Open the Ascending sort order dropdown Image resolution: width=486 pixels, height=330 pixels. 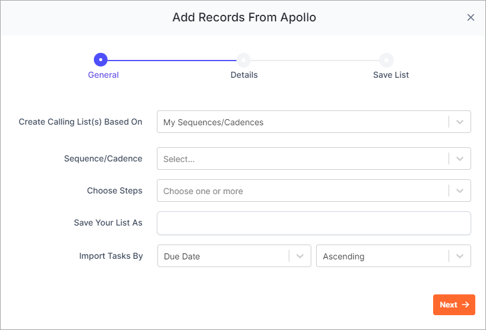393,256
